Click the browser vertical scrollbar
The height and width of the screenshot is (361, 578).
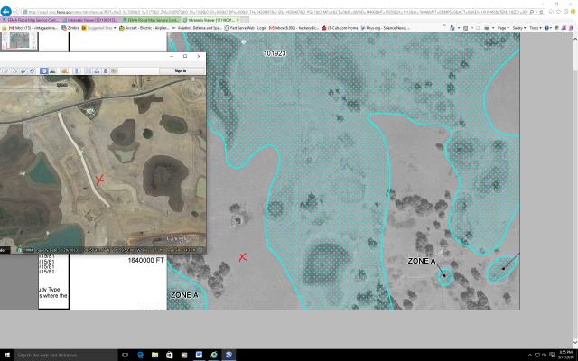[574, 190]
